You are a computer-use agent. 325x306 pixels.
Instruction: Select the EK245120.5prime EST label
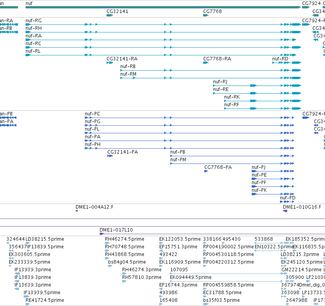click(302, 262)
